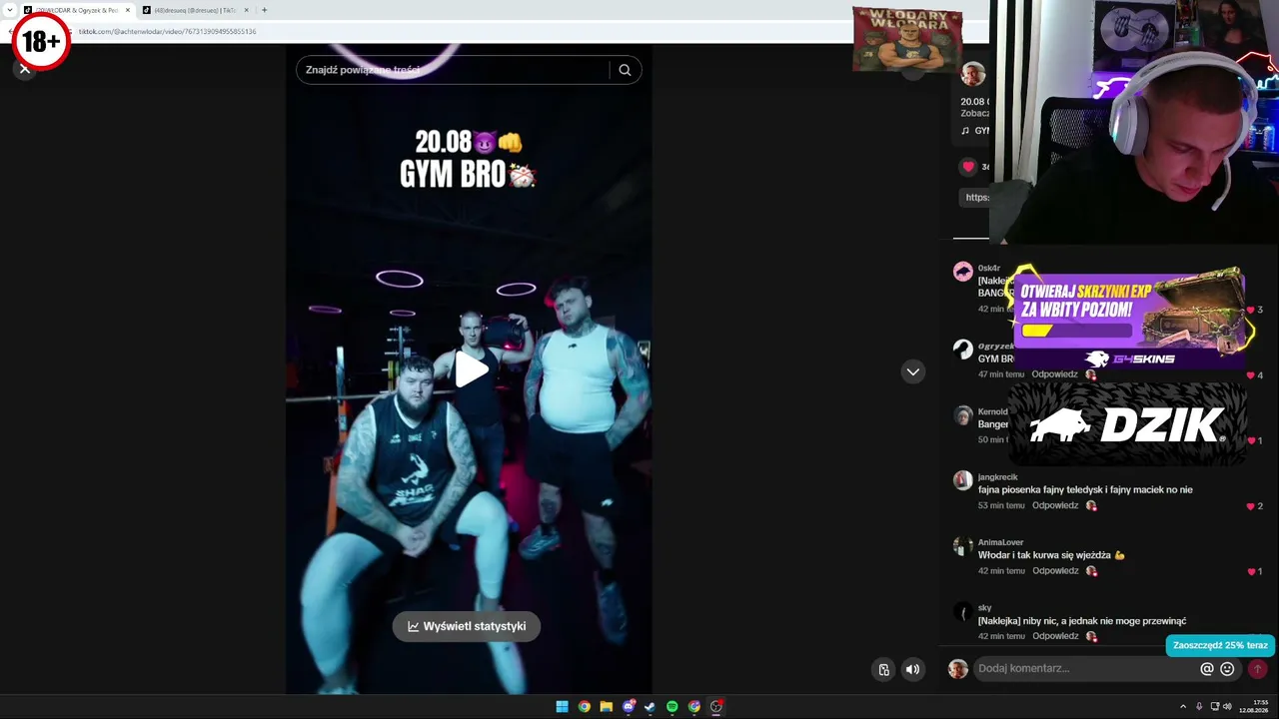1279x719 pixels.
Task: Open Steam from the taskbar
Action: [x=649, y=707]
